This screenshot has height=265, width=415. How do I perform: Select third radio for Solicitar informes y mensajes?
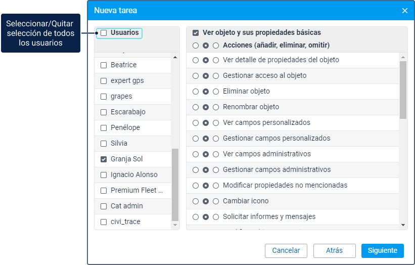pyautogui.click(x=216, y=217)
